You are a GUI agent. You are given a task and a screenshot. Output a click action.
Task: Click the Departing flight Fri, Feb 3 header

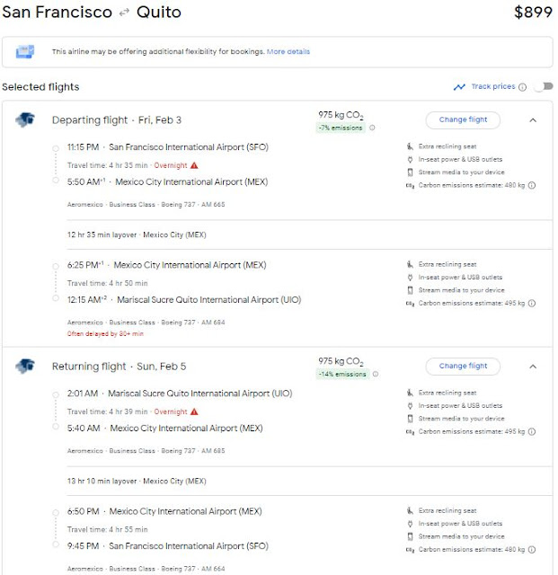click(116, 120)
